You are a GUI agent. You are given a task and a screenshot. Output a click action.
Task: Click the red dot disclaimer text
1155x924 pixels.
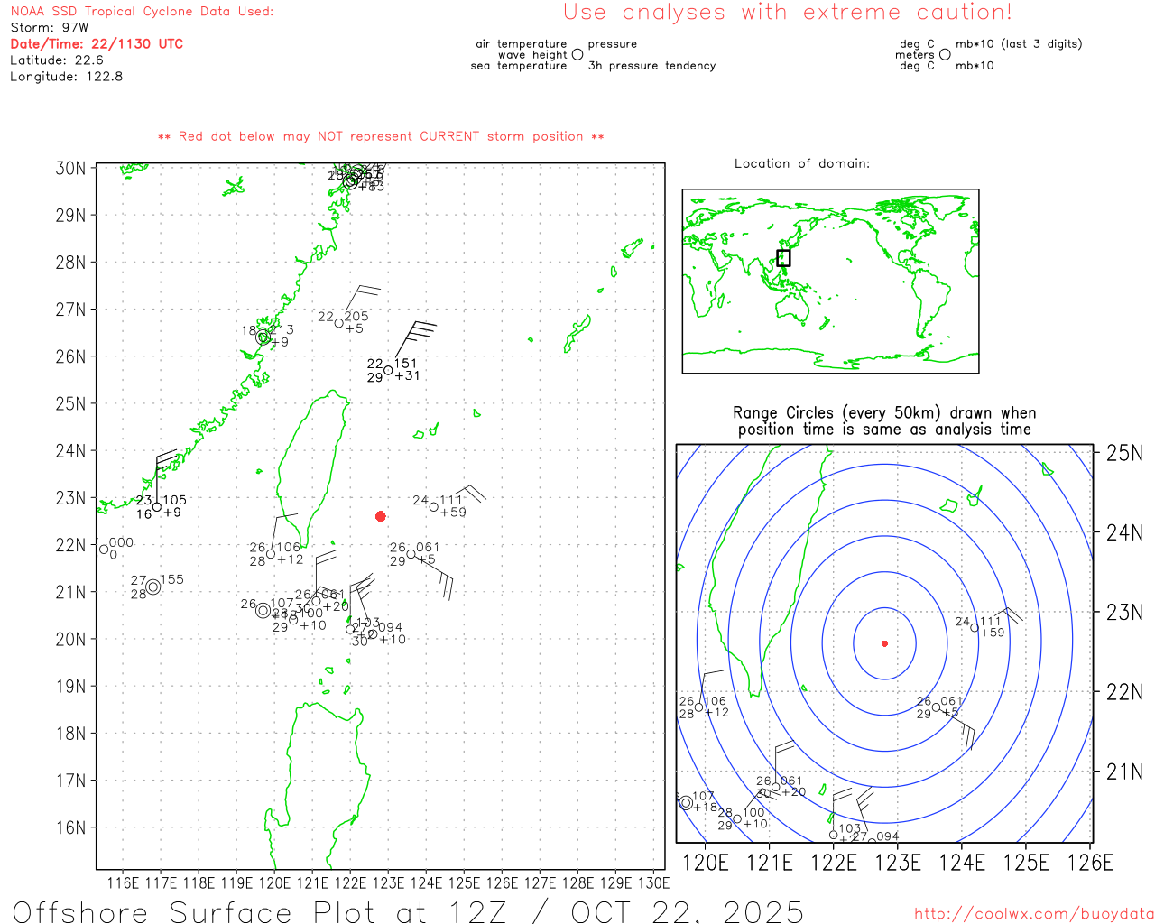point(381,136)
